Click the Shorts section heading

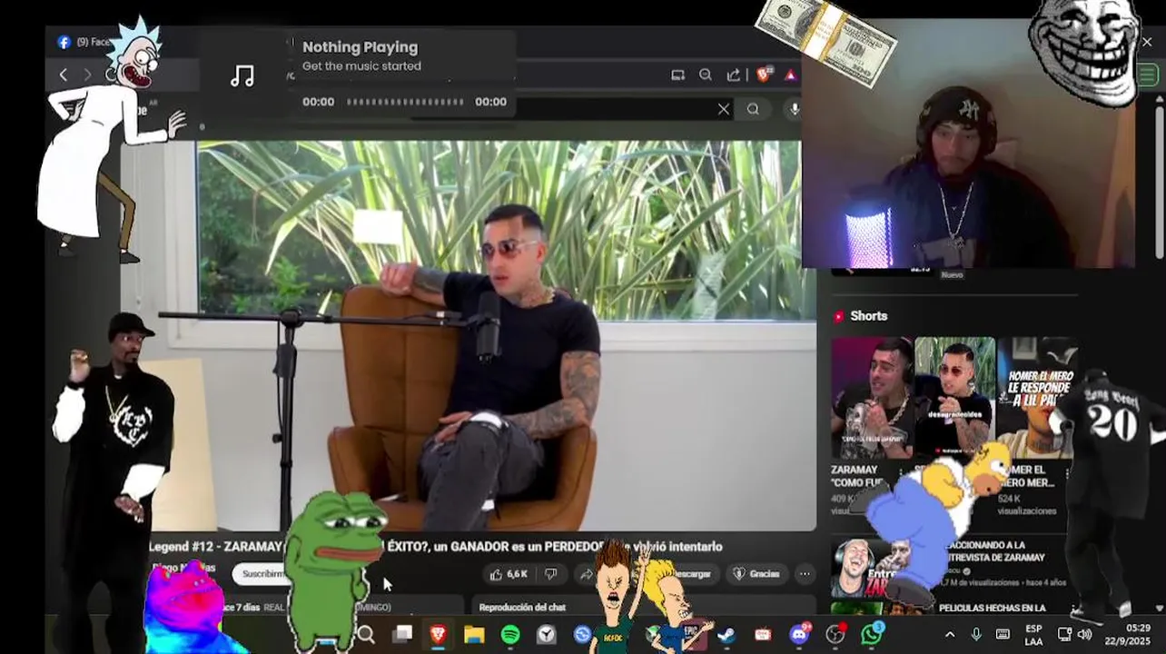click(x=868, y=316)
